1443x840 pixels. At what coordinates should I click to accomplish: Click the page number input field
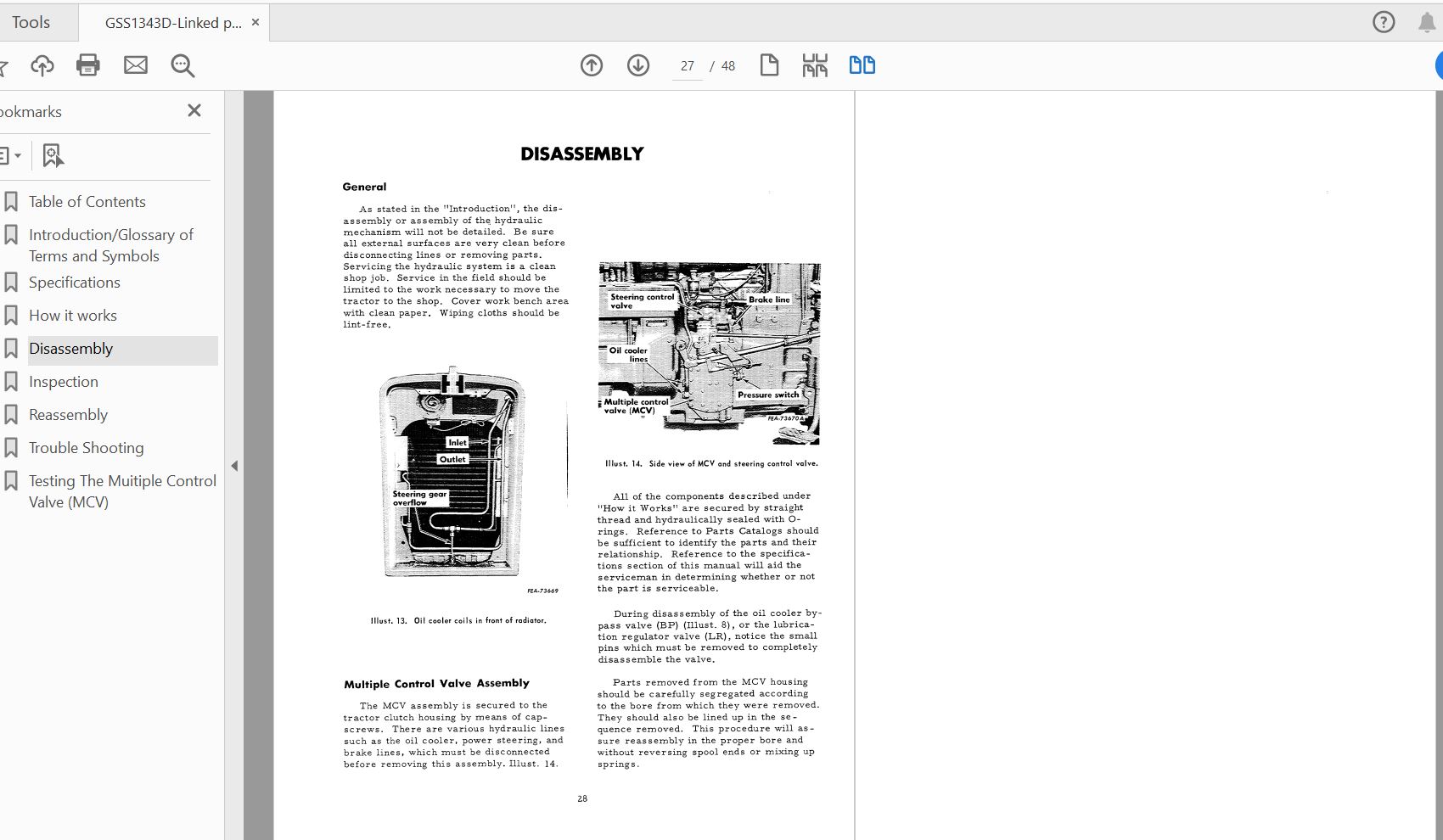[688, 66]
